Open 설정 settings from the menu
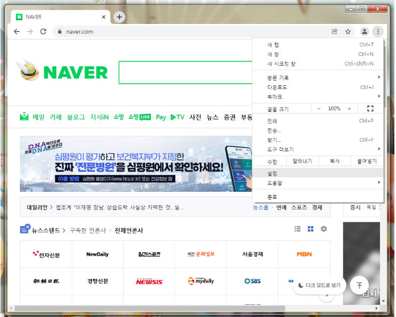Image resolution: width=396 pixels, height=317 pixels. (318, 173)
